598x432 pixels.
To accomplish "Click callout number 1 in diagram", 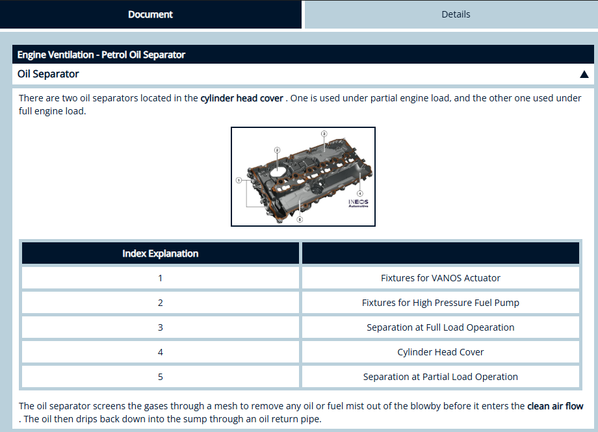I will pyautogui.click(x=239, y=179).
